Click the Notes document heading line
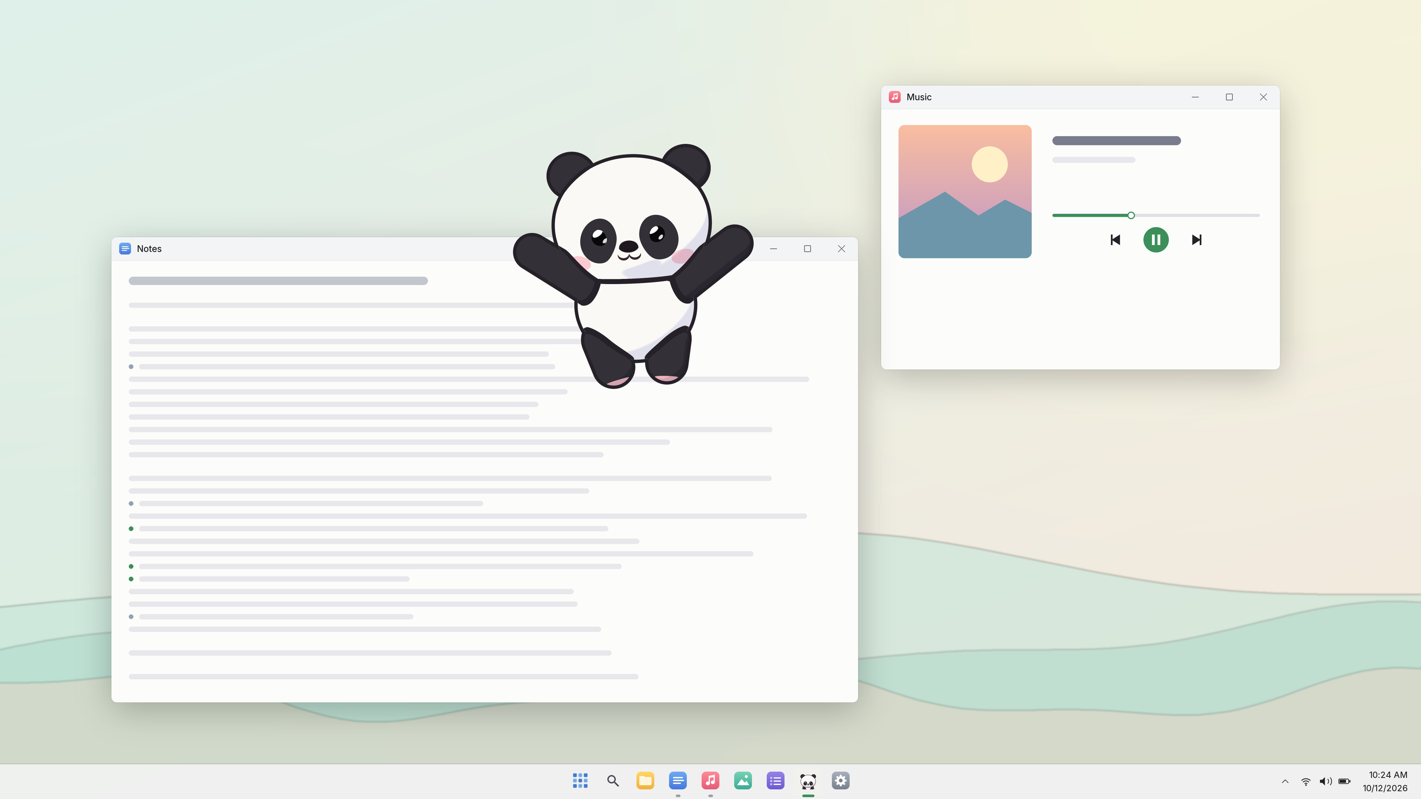 coord(278,281)
